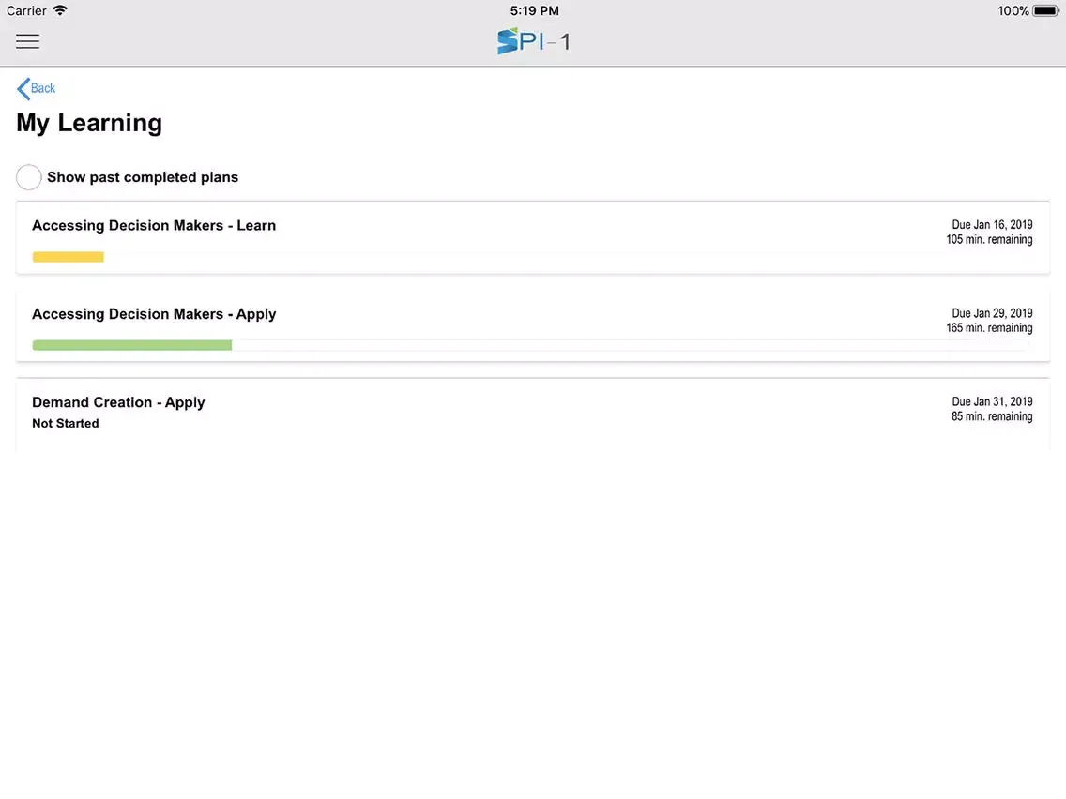The width and height of the screenshot is (1066, 799).
Task: Click the 105 min. remaining text
Action: [x=989, y=240]
